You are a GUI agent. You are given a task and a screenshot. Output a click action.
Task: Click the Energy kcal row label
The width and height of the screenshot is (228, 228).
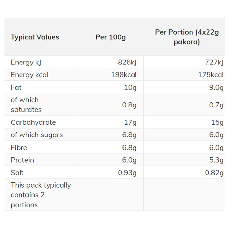tap(29, 75)
